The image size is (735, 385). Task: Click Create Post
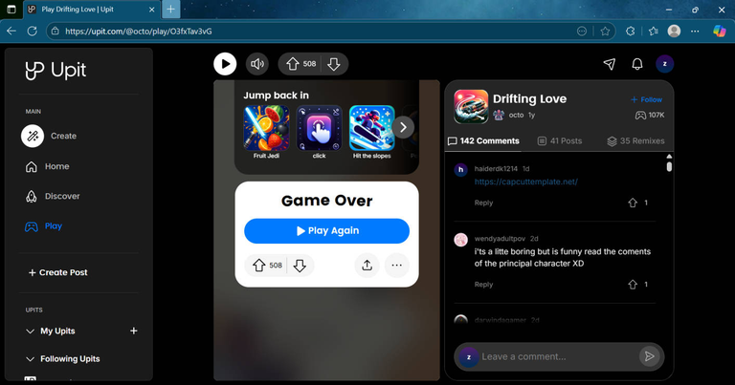click(58, 272)
